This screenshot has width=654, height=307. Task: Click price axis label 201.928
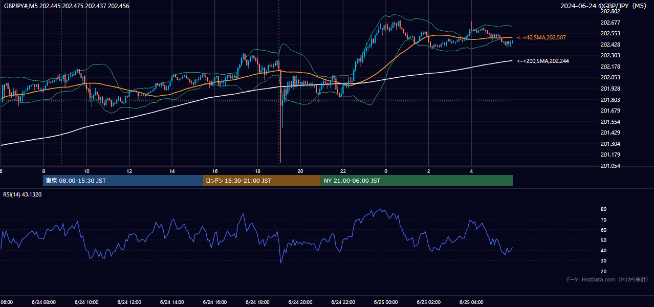click(610, 89)
